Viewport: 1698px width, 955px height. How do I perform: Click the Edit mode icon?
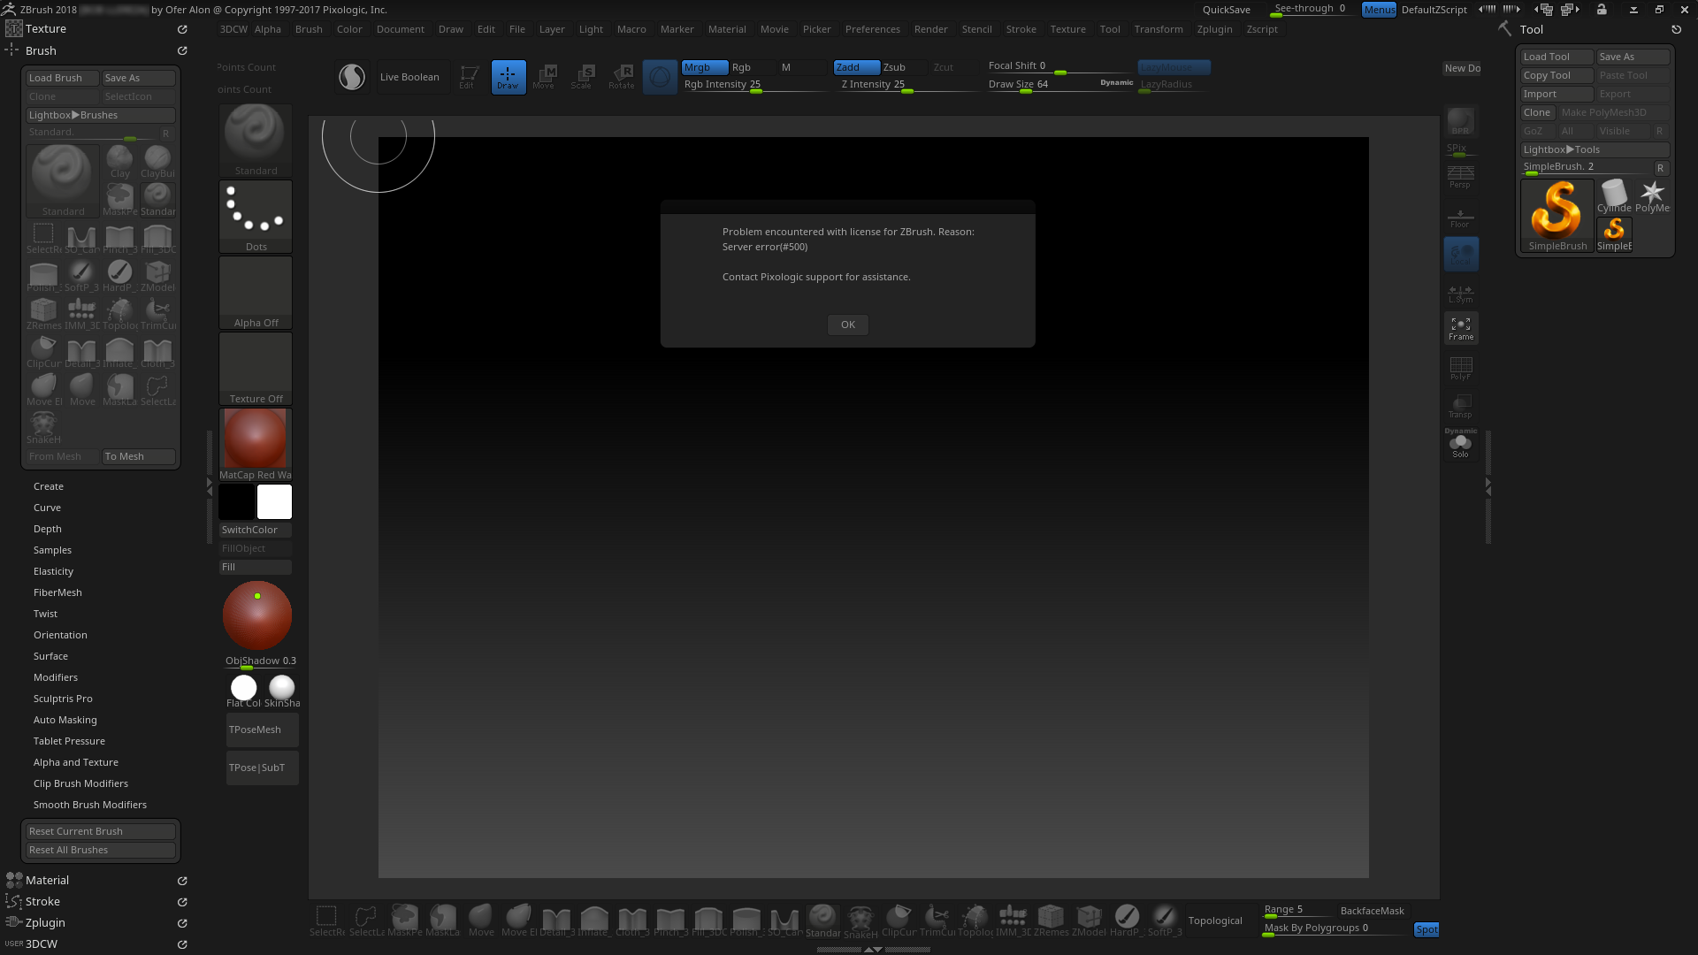click(468, 77)
